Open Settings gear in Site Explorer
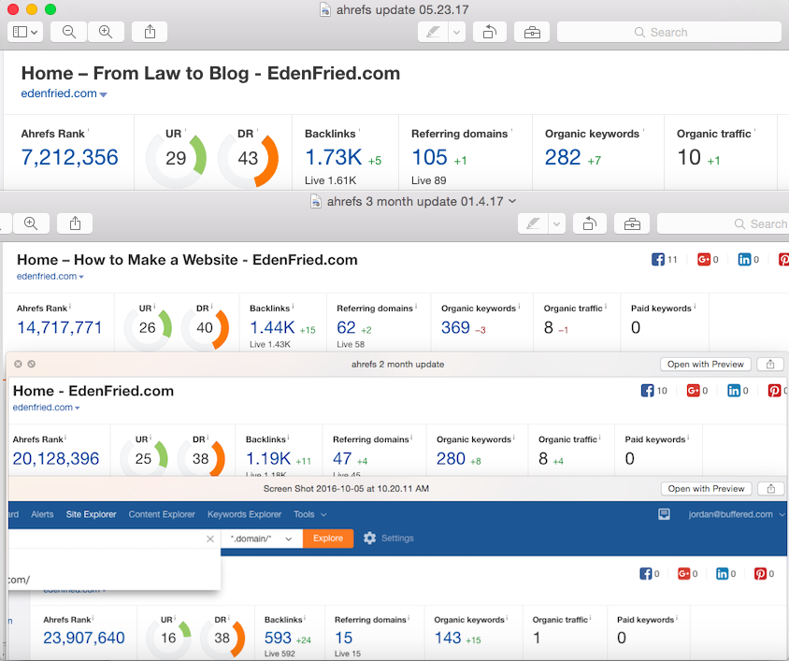This screenshot has height=661, width=789. tap(389, 539)
